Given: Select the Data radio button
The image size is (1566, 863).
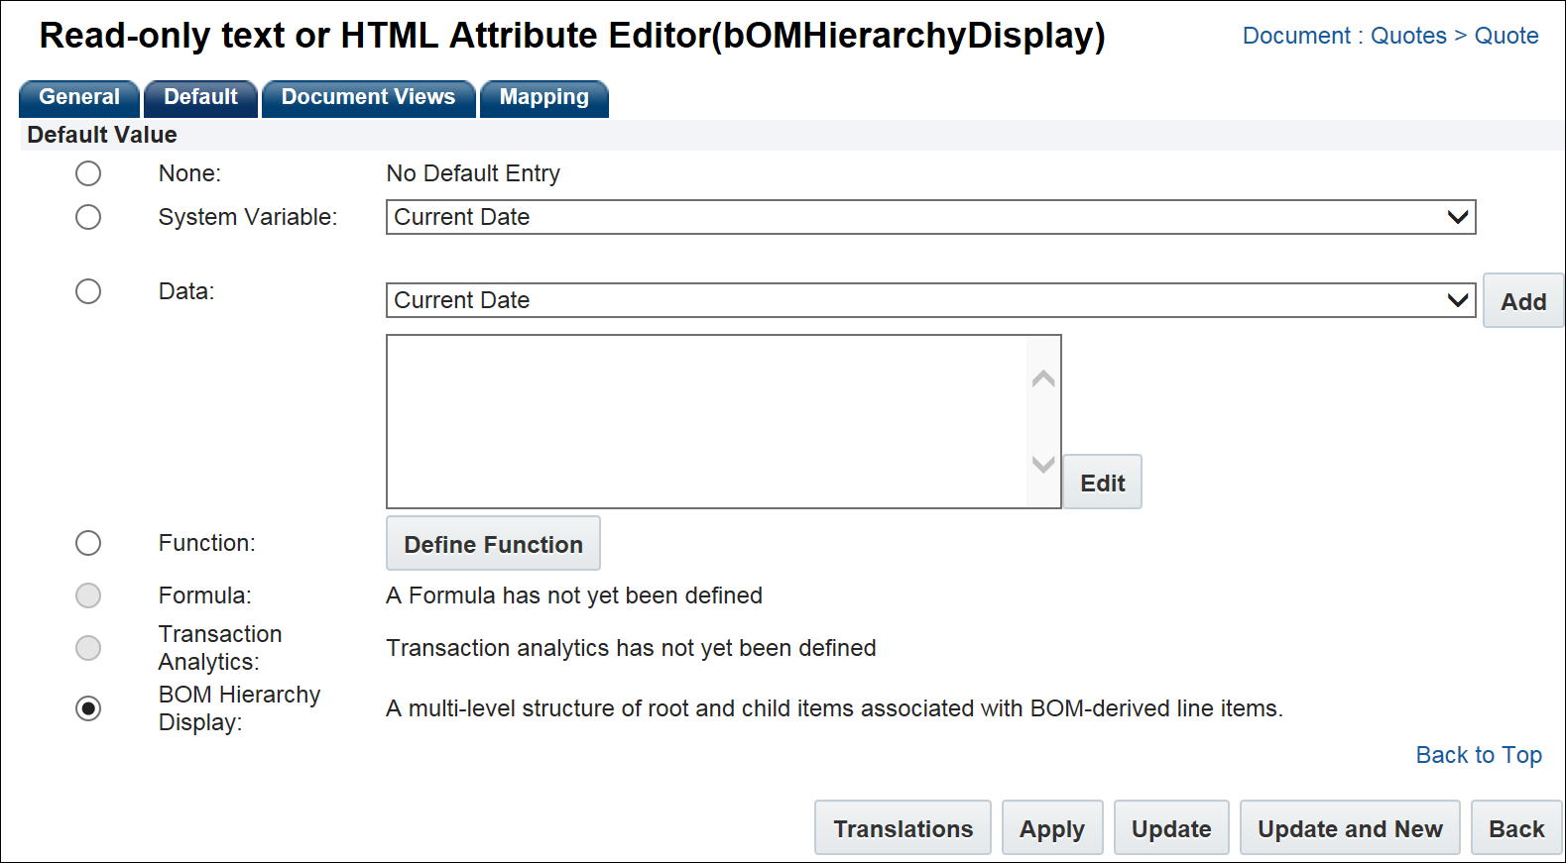Looking at the screenshot, I should [x=88, y=291].
